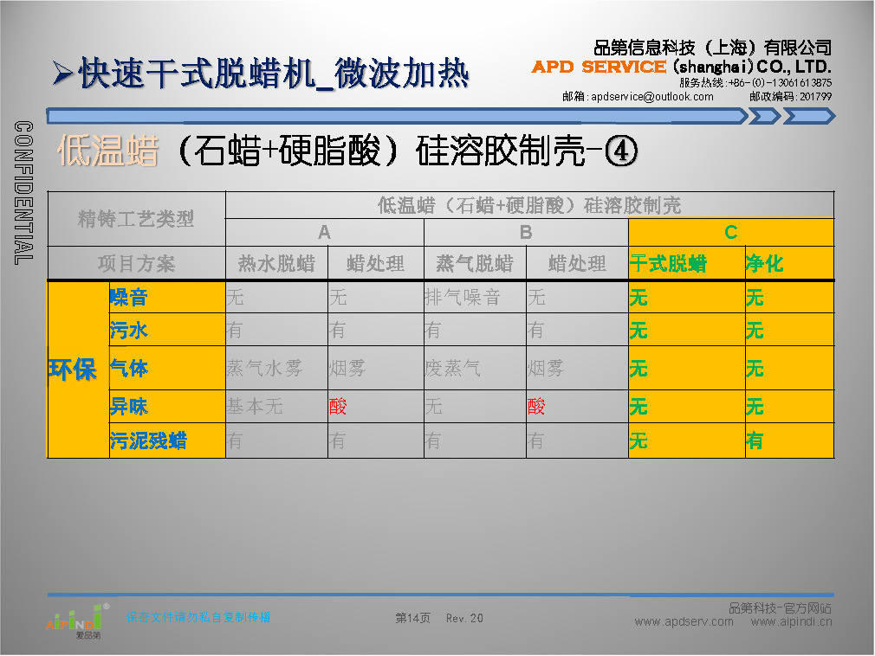875x656 pixels.
Task: Click the vertical CONFIDENTIAL label
Action: tap(23, 193)
